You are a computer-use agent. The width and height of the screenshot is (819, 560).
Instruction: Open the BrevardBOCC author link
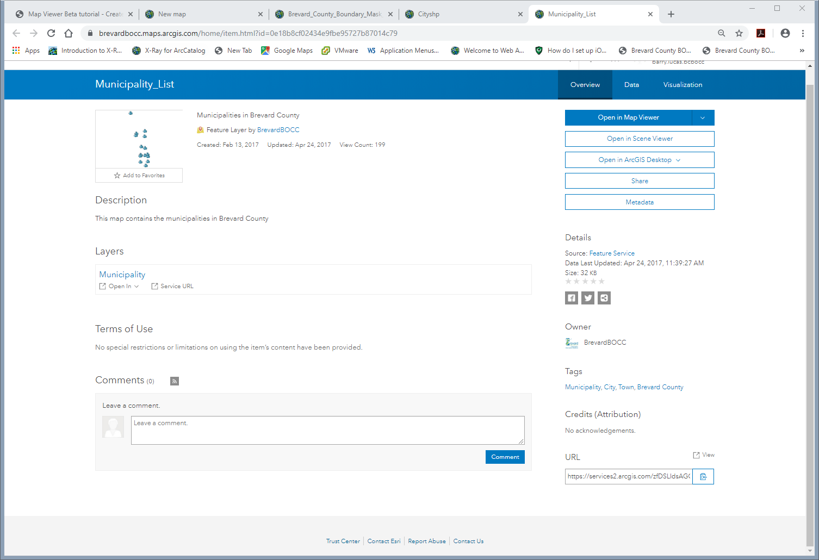(278, 130)
